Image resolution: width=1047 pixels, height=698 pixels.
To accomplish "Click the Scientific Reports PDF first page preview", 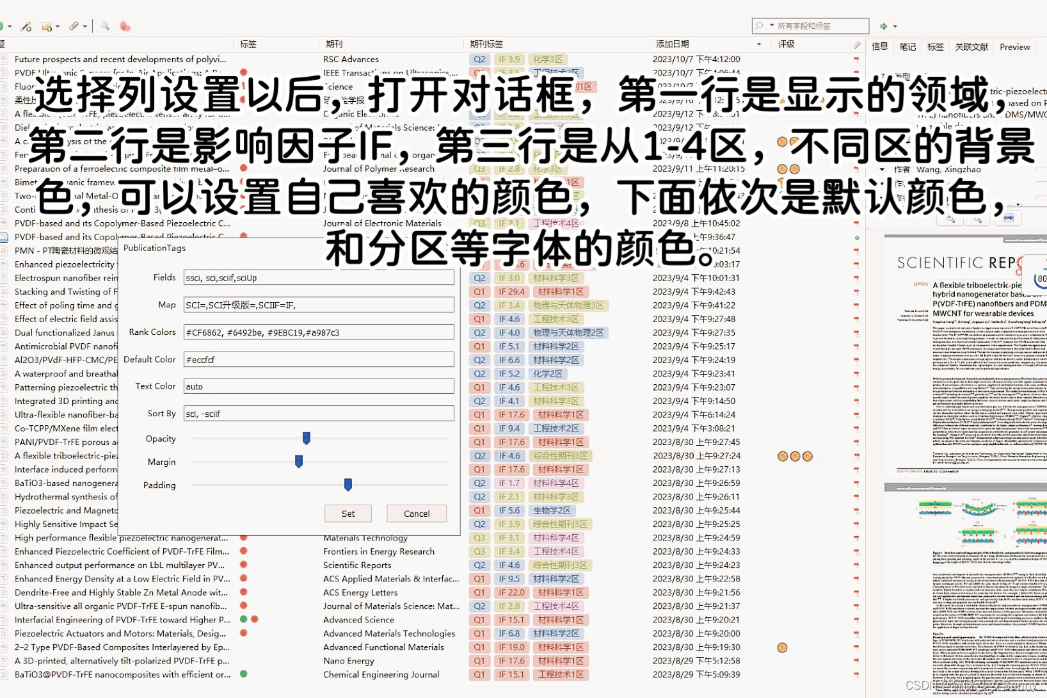I will coord(966,355).
